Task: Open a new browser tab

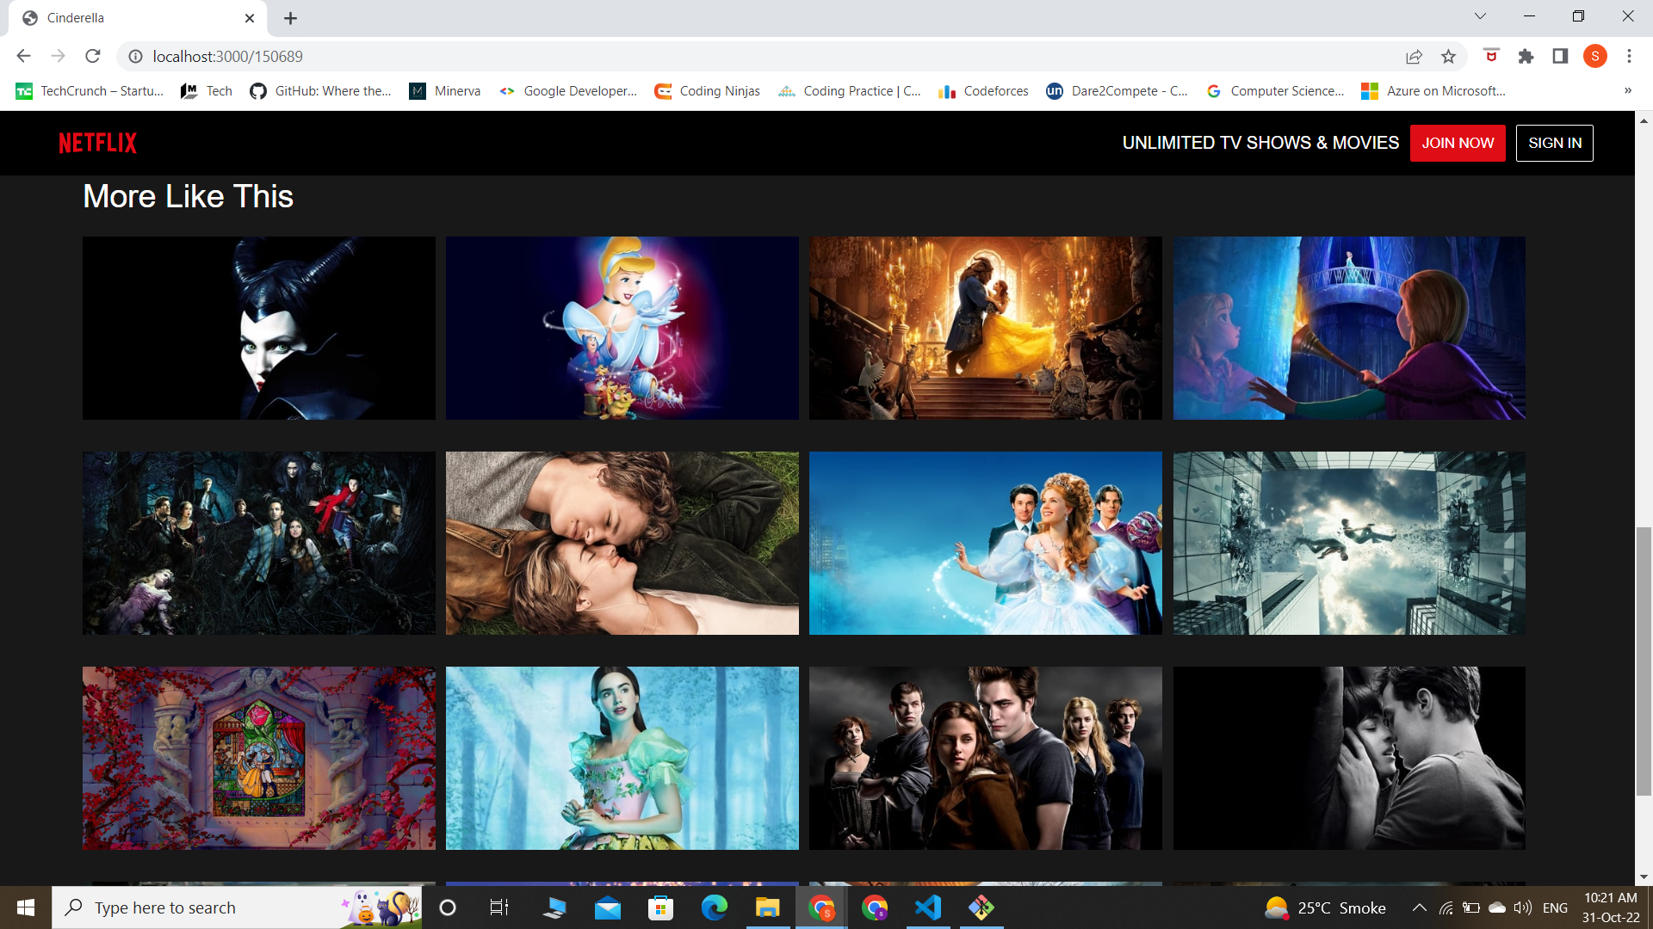Action: [290, 17]
